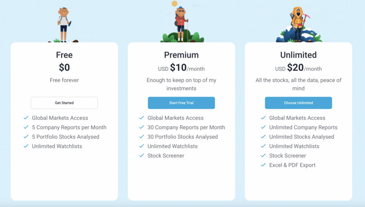Click the Free forever tagline

pos(64,80)
